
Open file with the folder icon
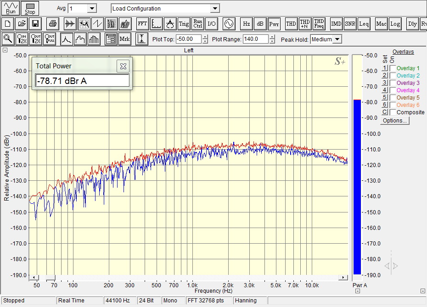(22, 23)
